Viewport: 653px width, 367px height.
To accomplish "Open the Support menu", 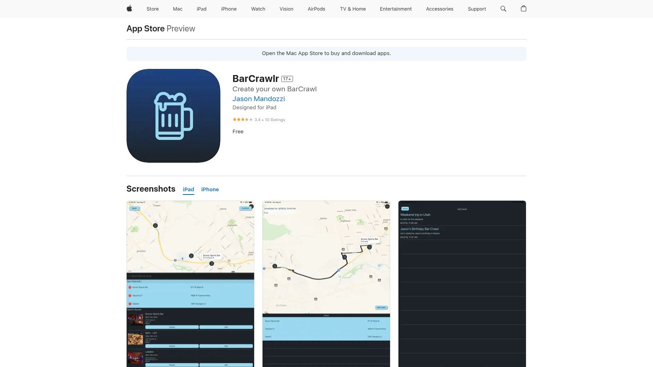I will click(x=477, y=9).
